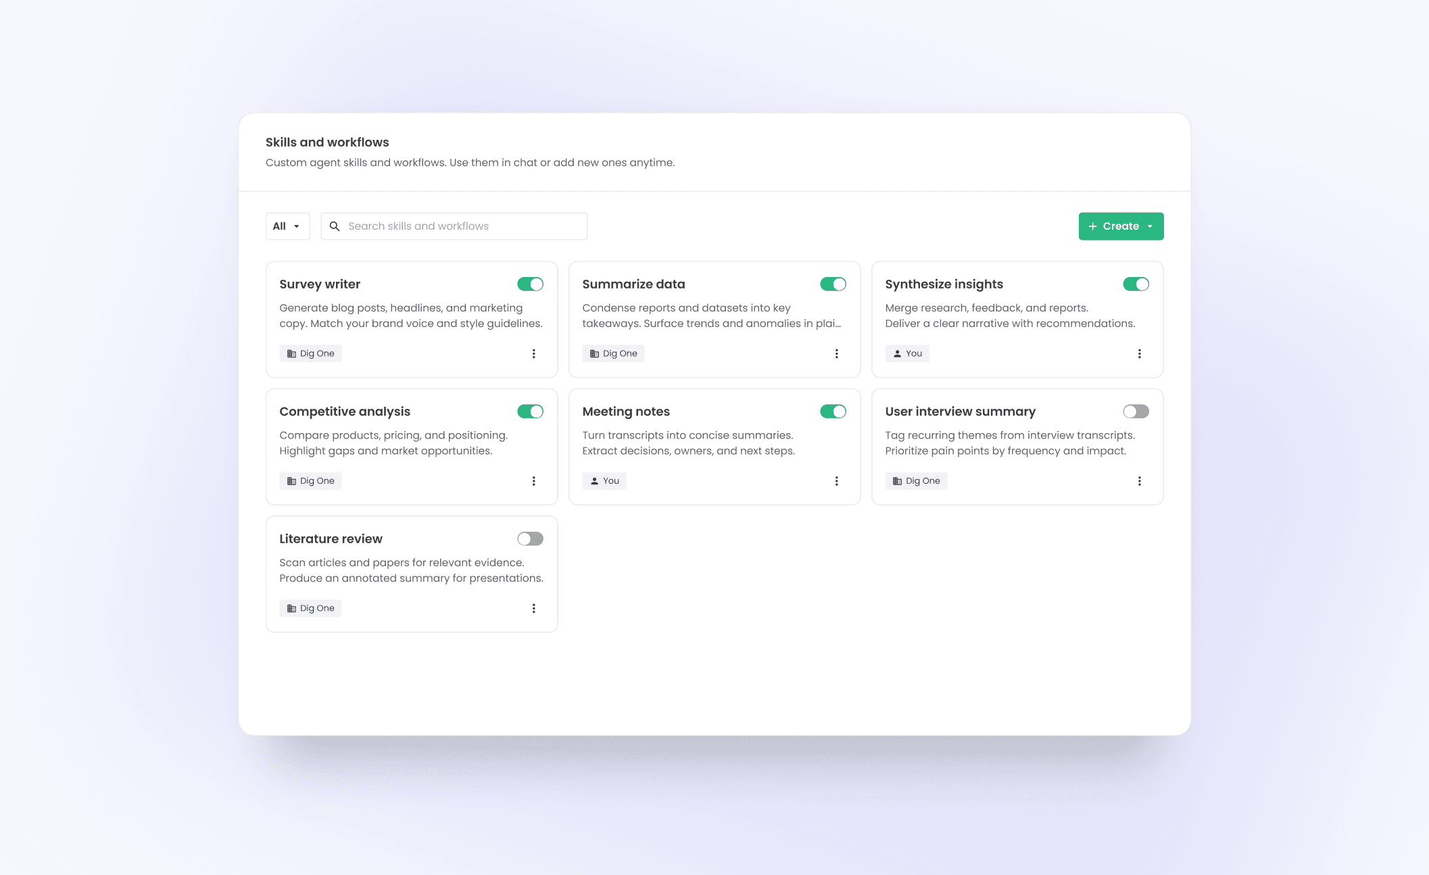Click the Dig One tag on Literature review
The image size is (1429, 875).
pos(310,608)
